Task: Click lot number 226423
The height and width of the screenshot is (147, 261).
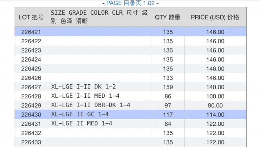Action: [31, 50]
